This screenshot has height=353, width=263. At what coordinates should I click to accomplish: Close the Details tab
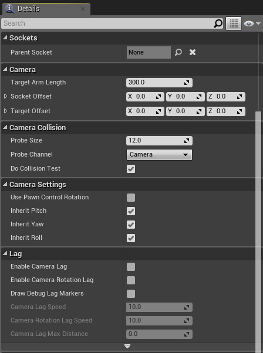(83, 9)
